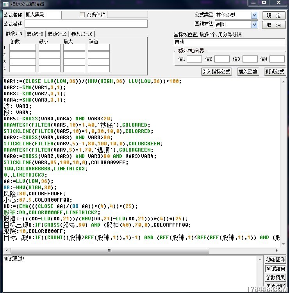Screen dimensions: 289x293
Task: Click the formula editor window icon
Action: pos(5,4)
